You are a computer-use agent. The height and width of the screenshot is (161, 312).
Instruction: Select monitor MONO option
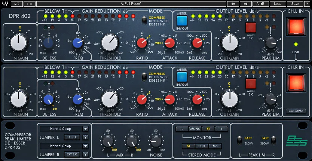(x=195, y=129)
